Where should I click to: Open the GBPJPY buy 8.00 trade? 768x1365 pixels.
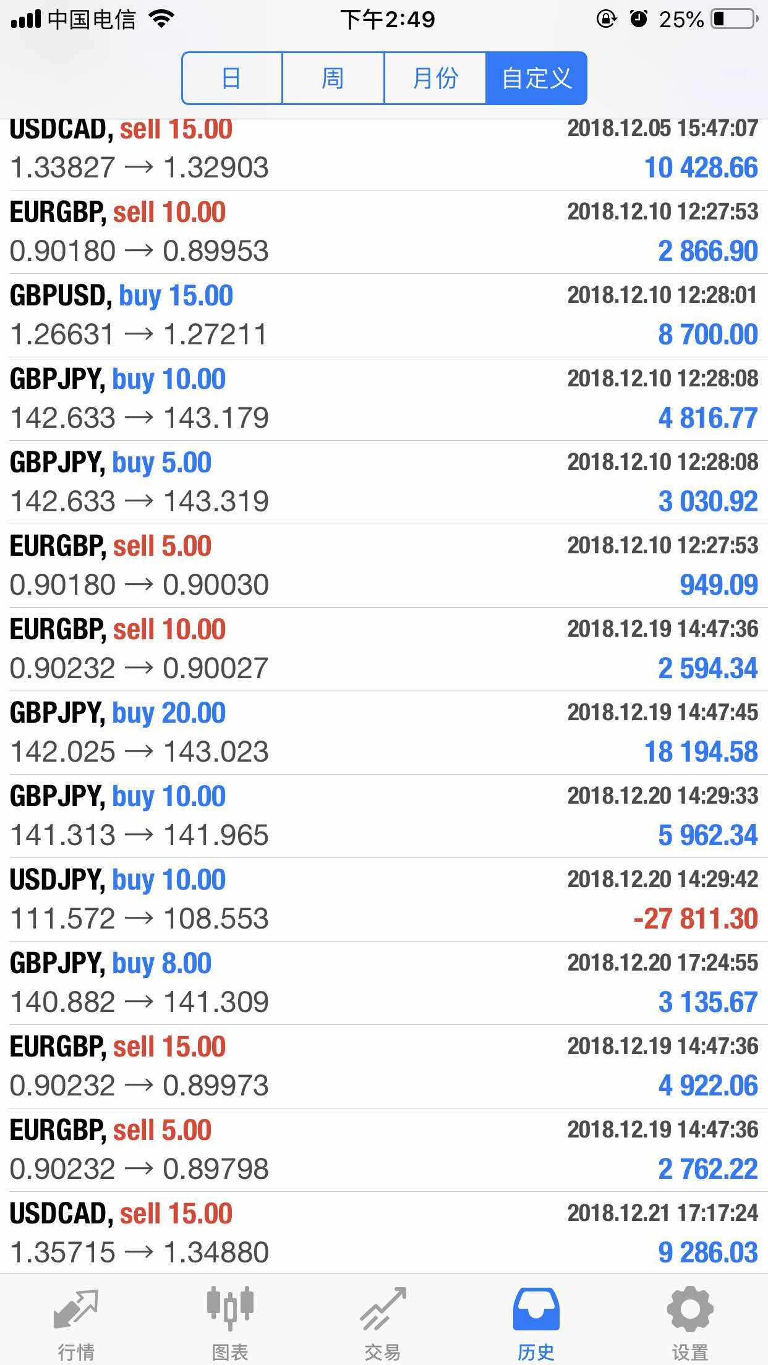click(x=383, y=983)
